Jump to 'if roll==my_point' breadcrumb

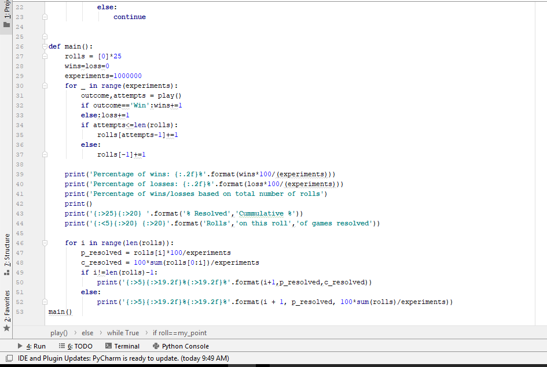point(179,333)
